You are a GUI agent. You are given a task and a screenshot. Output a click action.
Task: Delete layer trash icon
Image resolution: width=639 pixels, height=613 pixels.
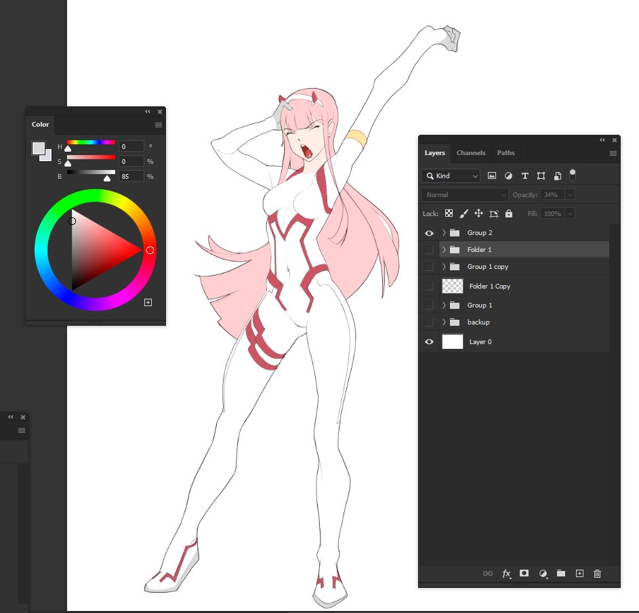598,574
